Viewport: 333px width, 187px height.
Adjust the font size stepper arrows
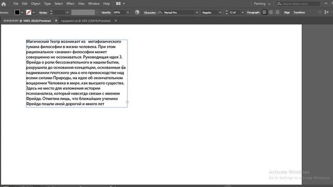tap(226, 12)
